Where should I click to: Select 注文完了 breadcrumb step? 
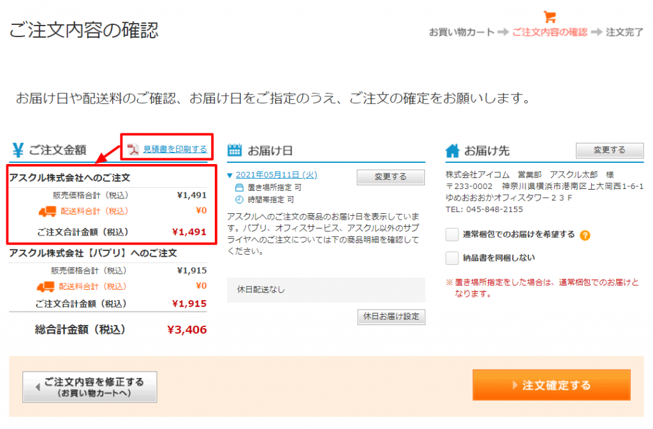coord(624,32)
